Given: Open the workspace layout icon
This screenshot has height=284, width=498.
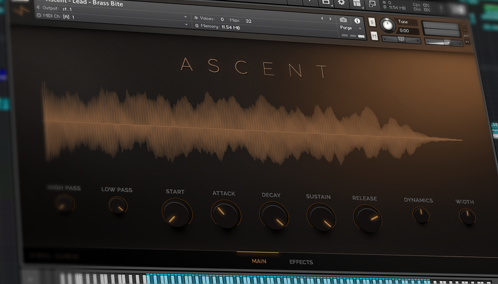Looking at the screenshot, I should pyautogui.click(x=357, y=3).
